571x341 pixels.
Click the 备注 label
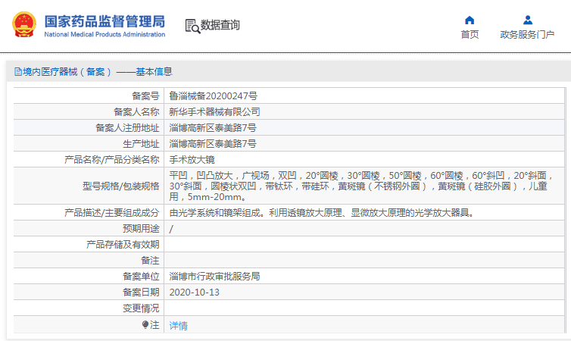click(151, 261)
